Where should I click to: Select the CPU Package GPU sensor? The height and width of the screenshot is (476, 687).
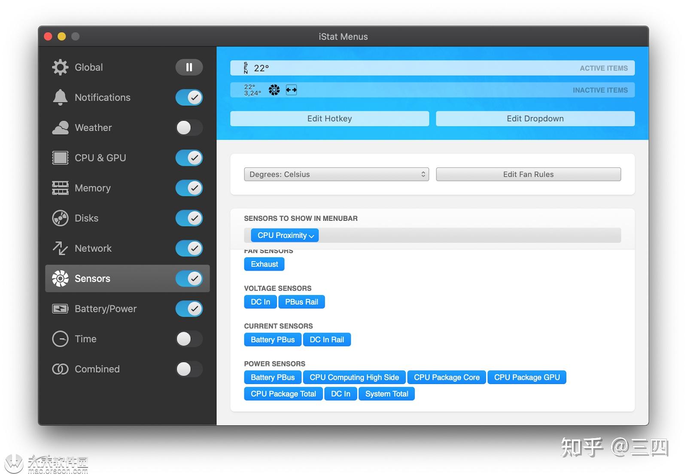coord(527,378)
